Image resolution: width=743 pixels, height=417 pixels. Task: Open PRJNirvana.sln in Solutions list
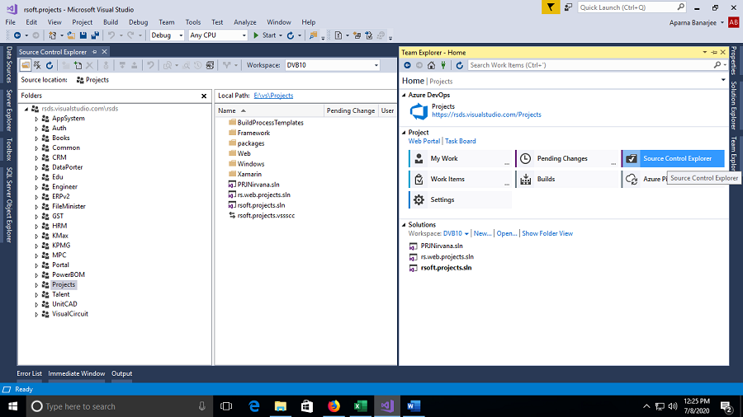(x=442, y=246)
